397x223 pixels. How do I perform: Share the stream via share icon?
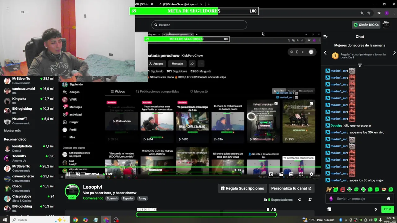point(299,200)
